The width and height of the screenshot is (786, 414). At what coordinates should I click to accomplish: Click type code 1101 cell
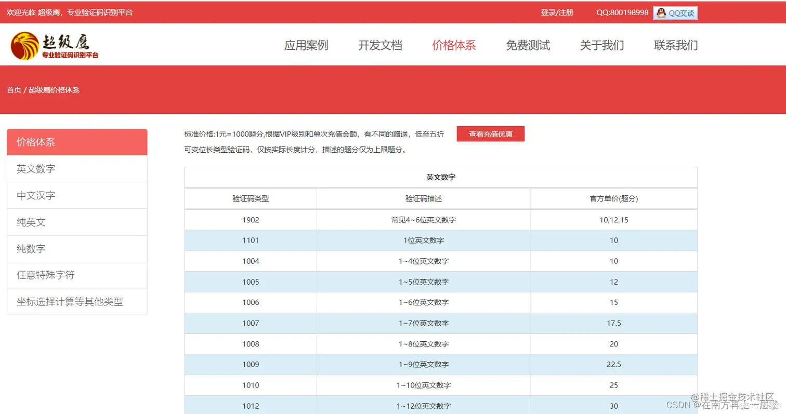point(251,241)
